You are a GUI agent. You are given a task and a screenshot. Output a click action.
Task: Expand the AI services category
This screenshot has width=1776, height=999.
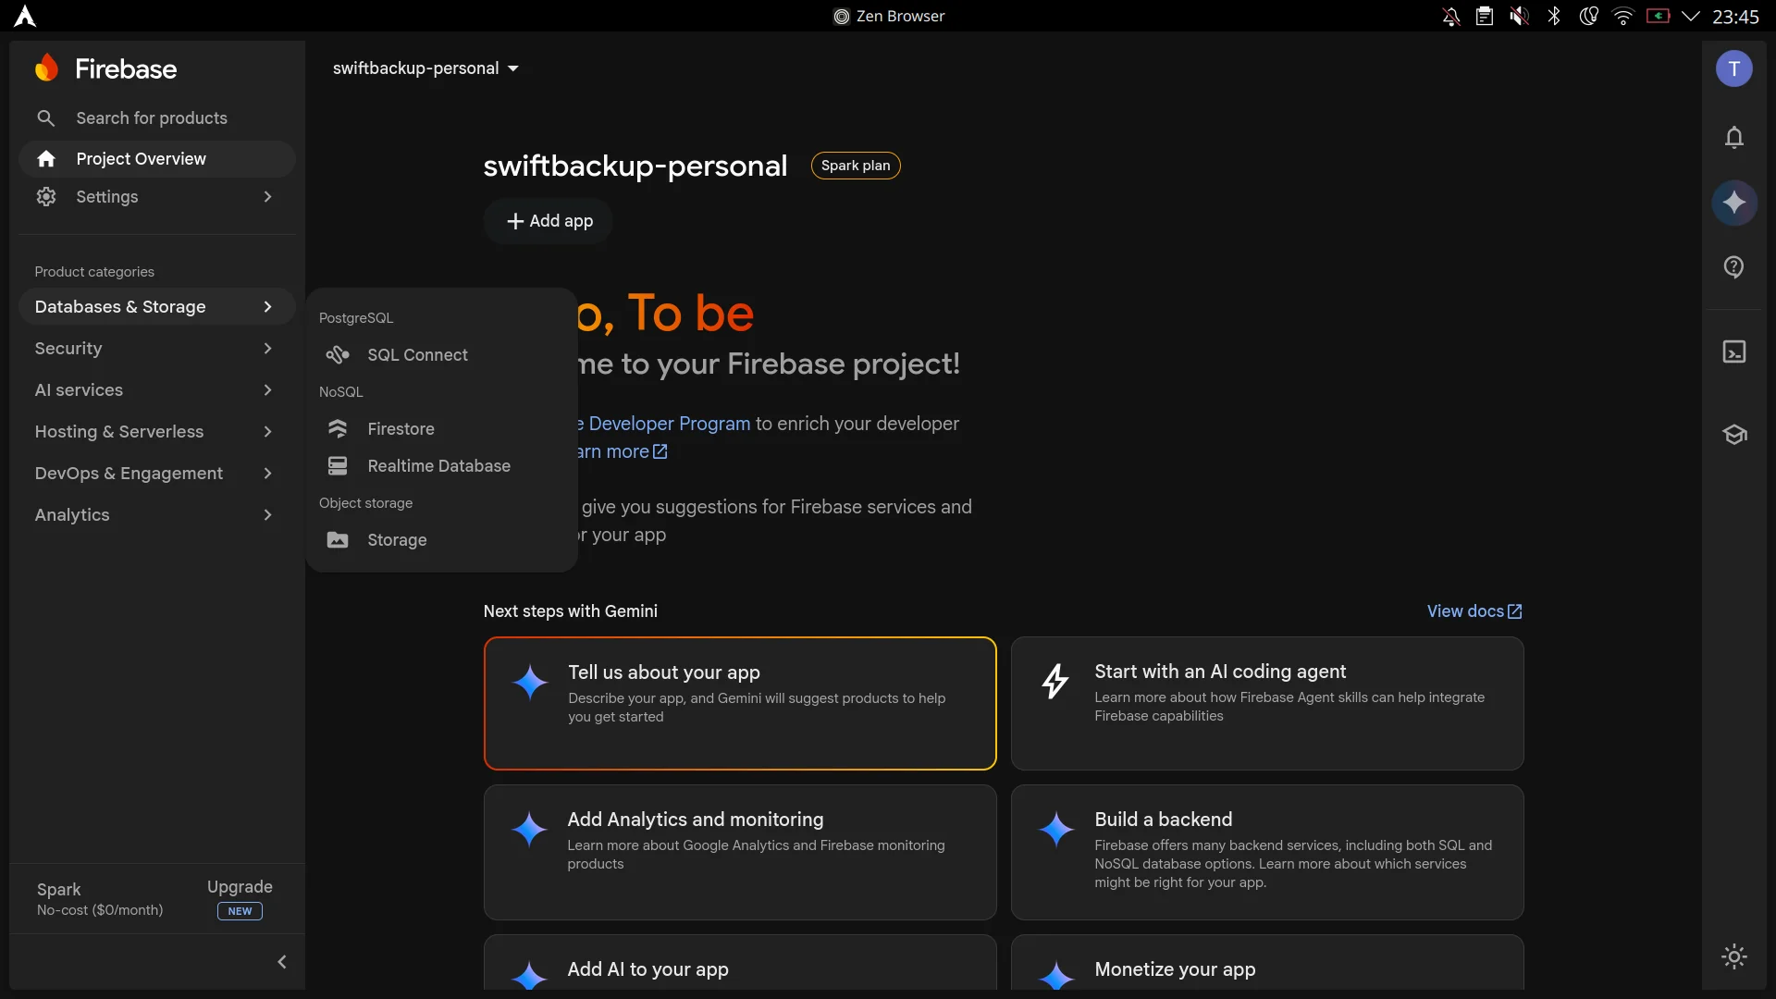click(157, 390)
